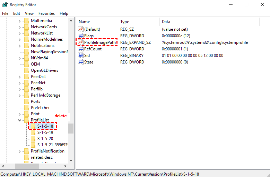Click the tree vertical scrollbar thumb
270x177 pixels.
[x=71, y=128]
